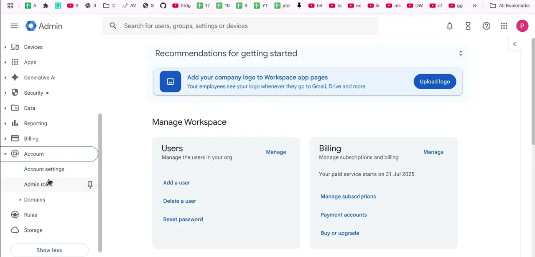Open the profile avatar P
This screenshot has width=535, height=257.
[x=522, y=26]
